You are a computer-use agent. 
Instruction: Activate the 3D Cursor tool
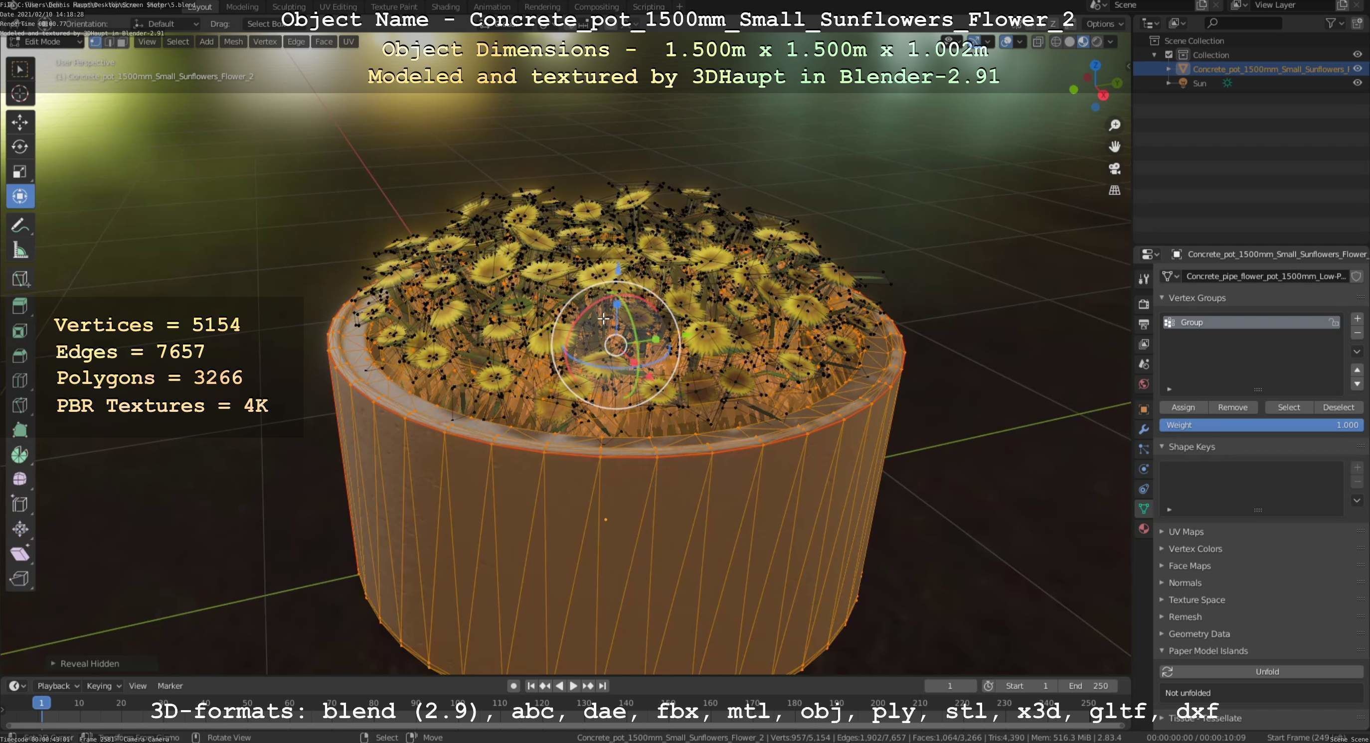point(20,94)
